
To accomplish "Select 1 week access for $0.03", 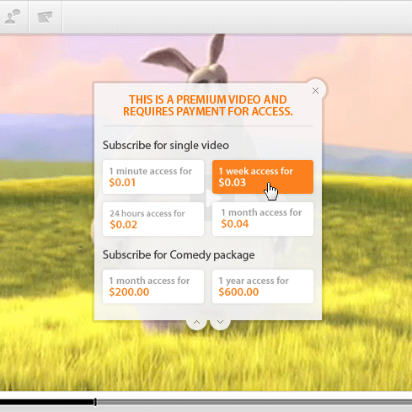I will click(x=263, y=177).
